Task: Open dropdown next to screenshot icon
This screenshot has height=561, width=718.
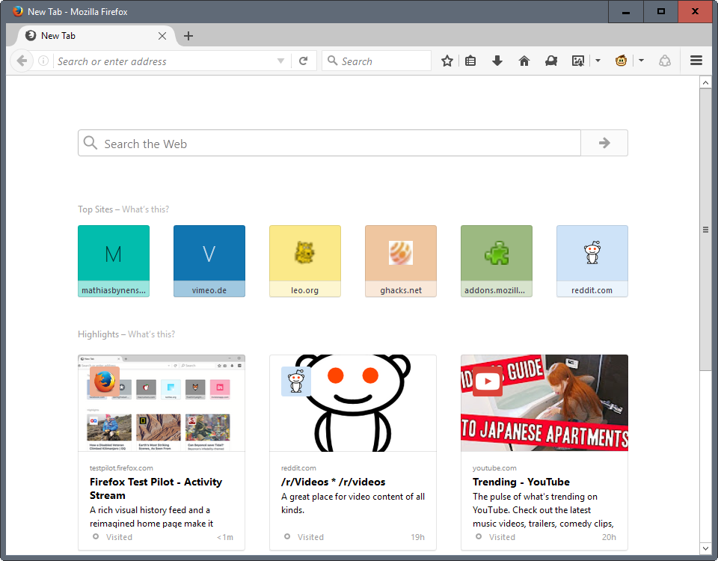Action: pyautogui.click(x=598, y=61)
